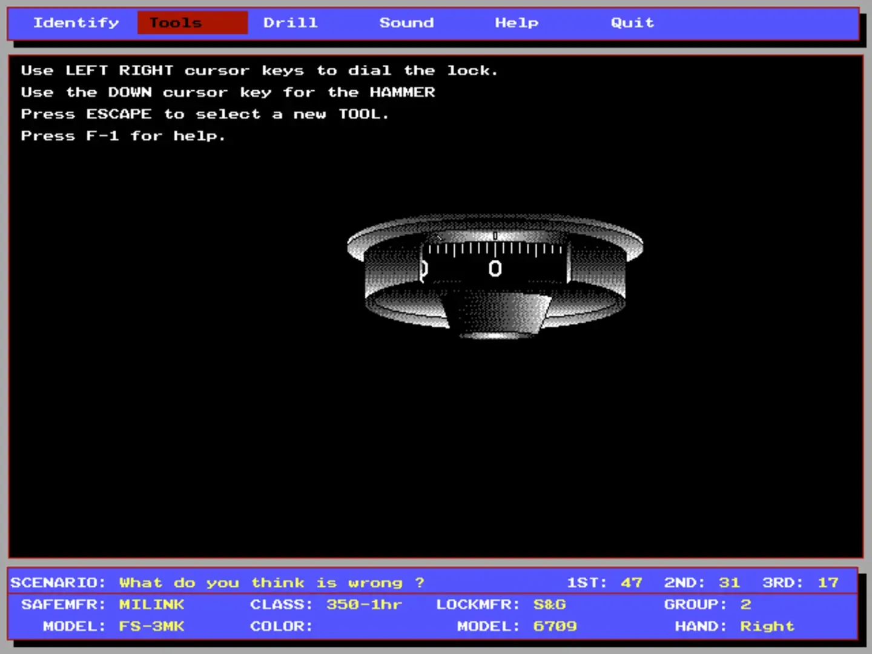Click the 1ST combination number 47

tap(631, 583)
